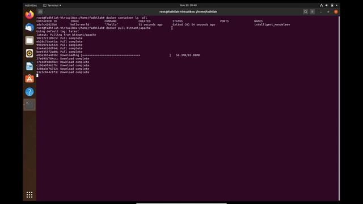Launch Thunderbird Mail from the dock
Image resolution: width=363 pixels, height=204 pixels.
tap(29, 28)
